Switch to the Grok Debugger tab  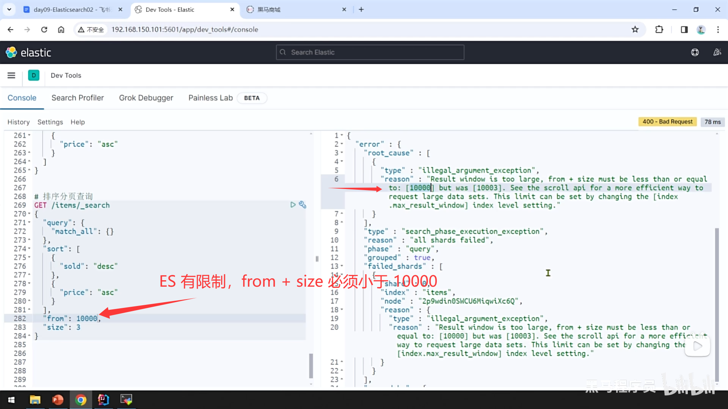[x=146, y=98]
